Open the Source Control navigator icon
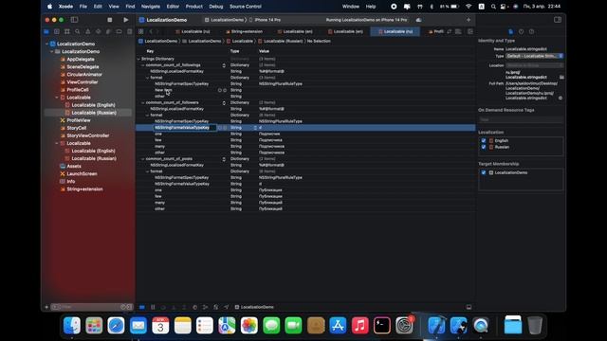The image size is (607, 341). click(x=57, y=31)
